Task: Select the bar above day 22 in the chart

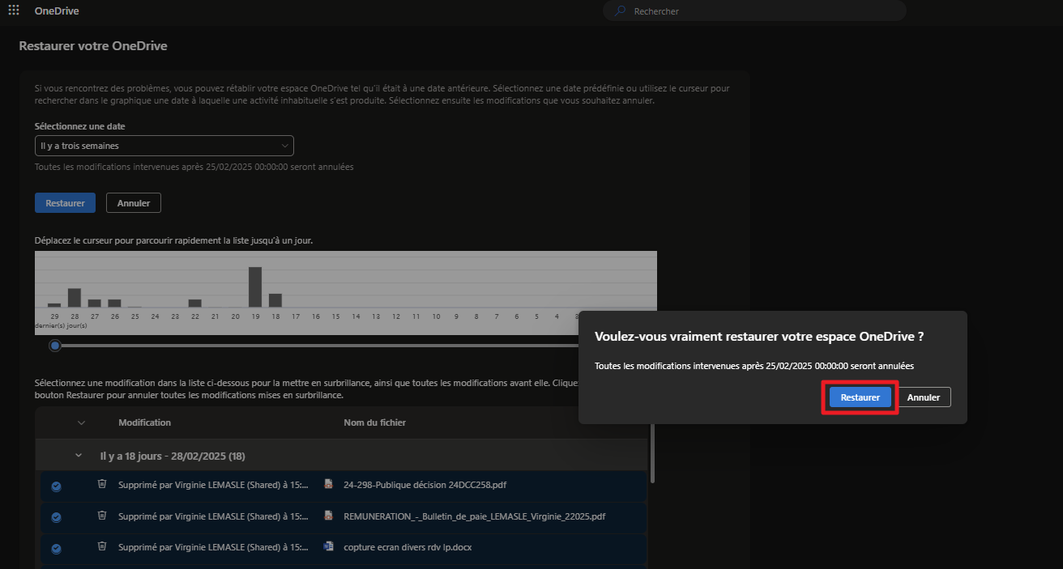Action: click(194, 304)
